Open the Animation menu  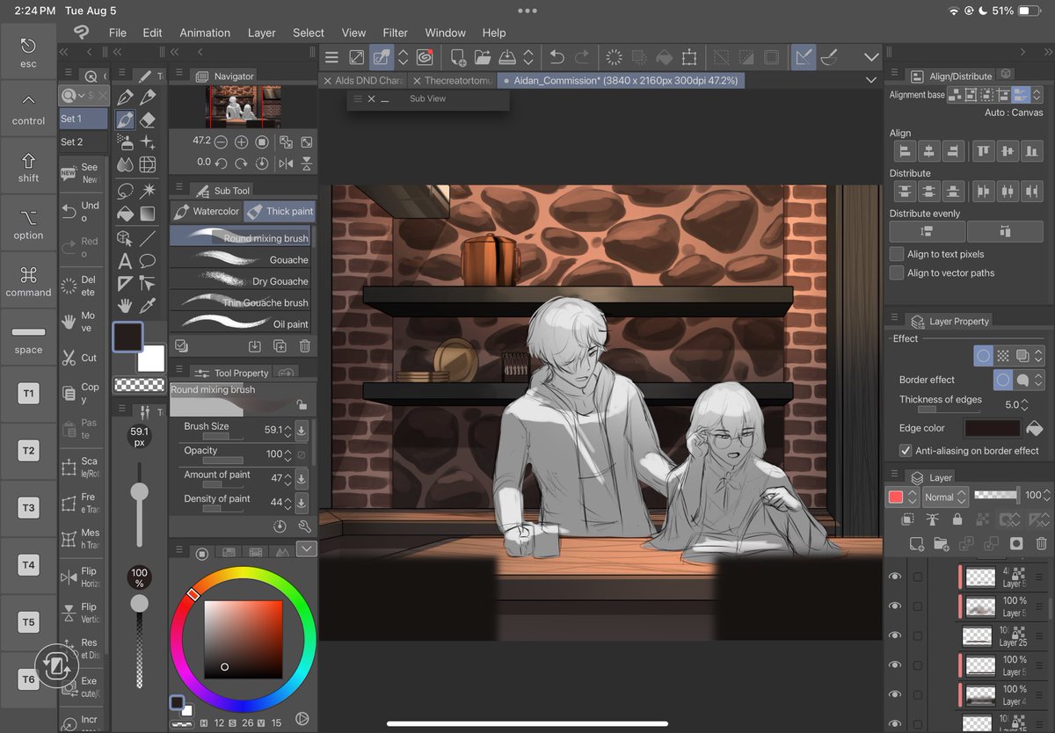(205, 33)
